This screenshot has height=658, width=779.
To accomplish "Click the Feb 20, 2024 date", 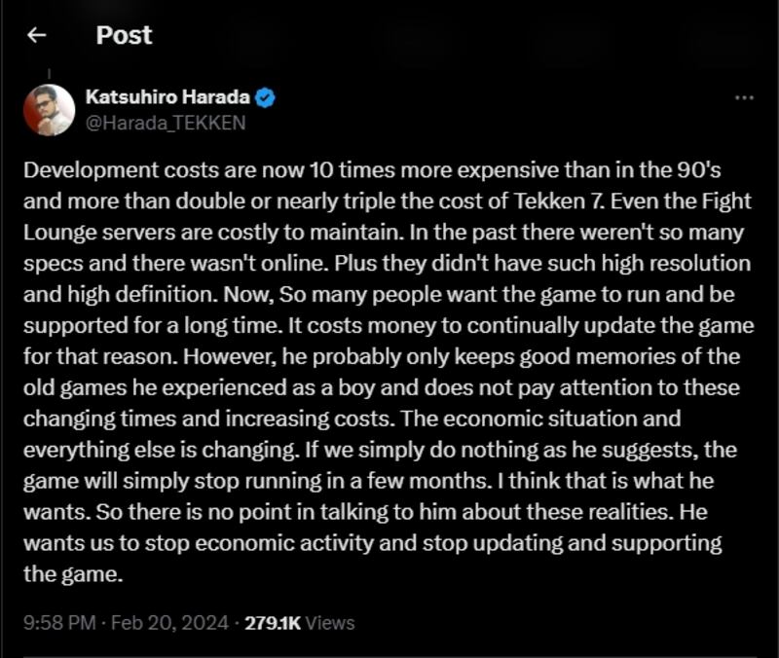I will coord(169,623).
